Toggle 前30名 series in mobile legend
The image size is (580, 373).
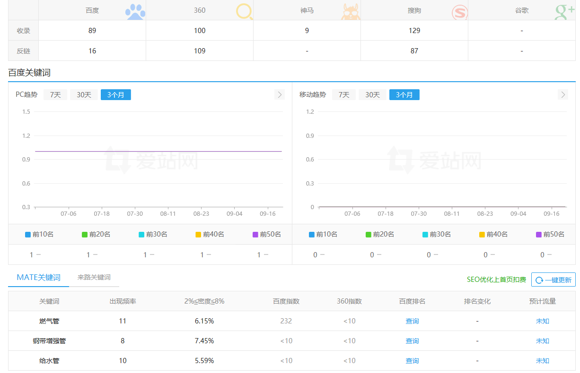pos(437,234)
